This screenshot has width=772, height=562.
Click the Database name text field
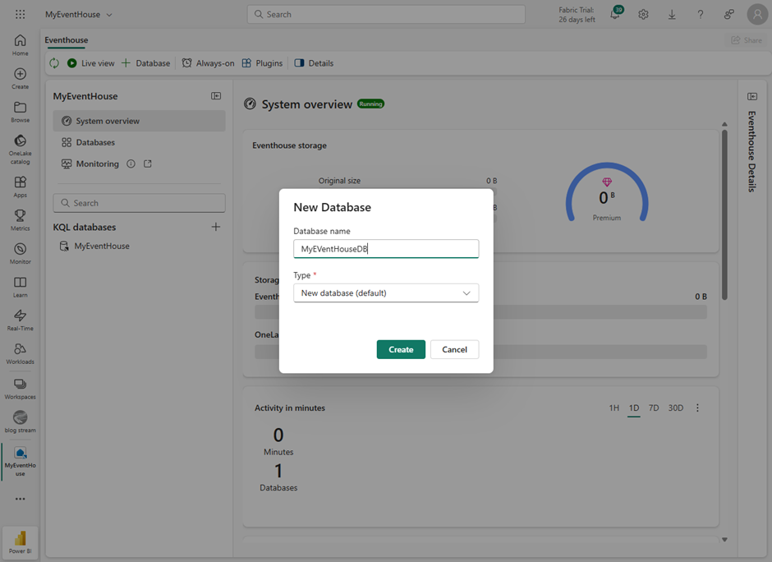coord(386,249)
